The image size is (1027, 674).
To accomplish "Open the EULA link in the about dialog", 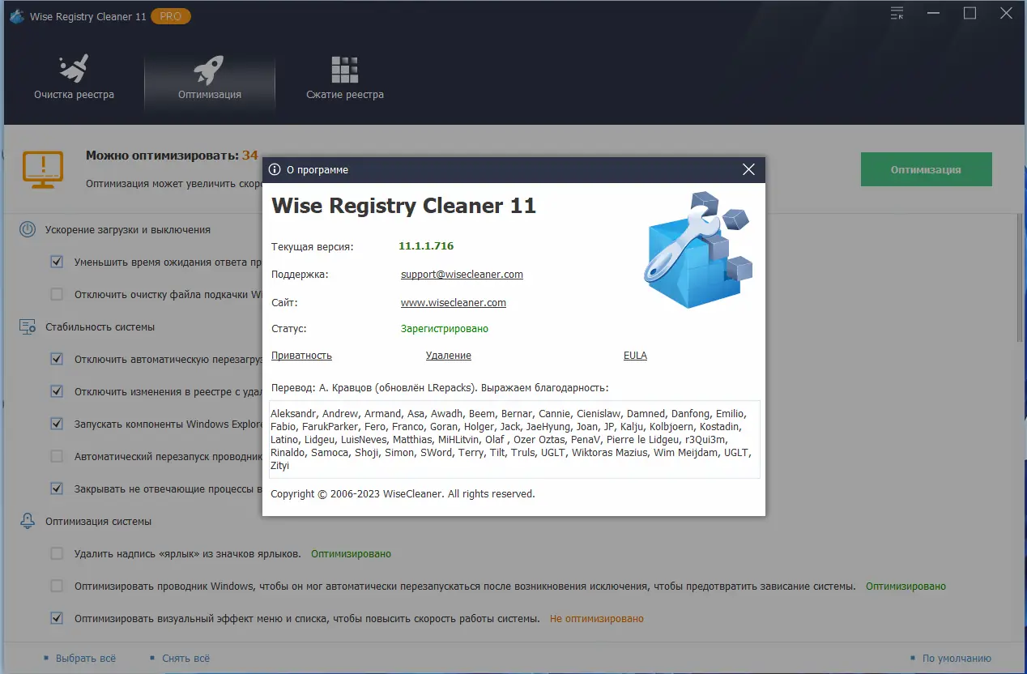I will 635,355.
